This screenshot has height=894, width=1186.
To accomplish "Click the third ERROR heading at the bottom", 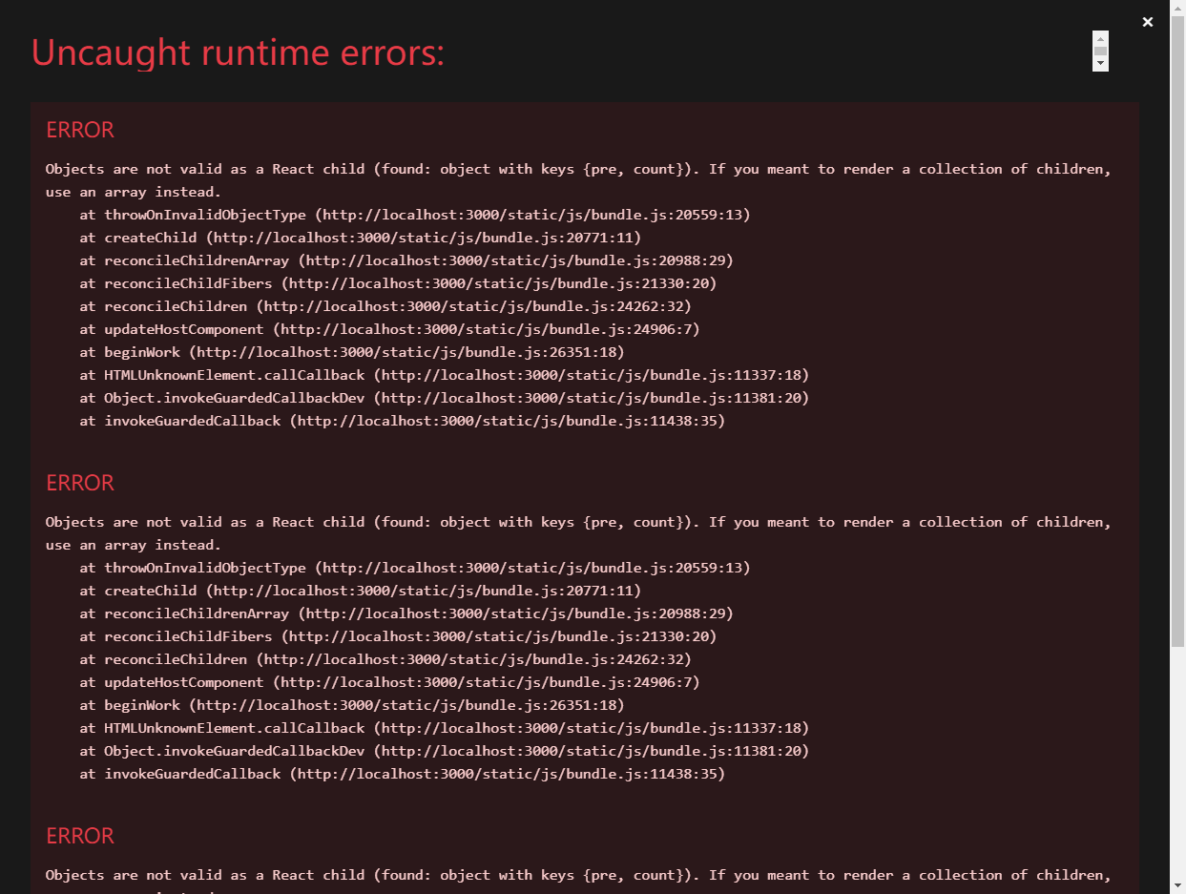I will click(80, 836).
